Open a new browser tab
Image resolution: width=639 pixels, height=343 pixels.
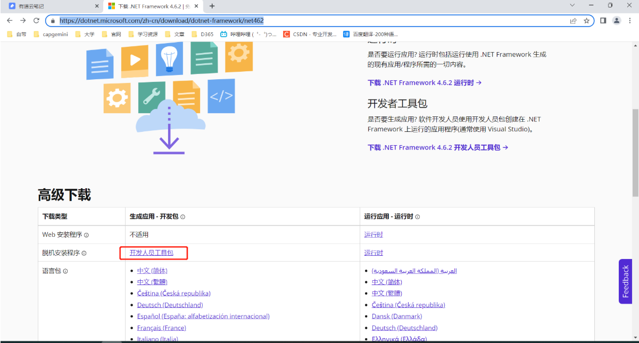(x=212, y=6)
